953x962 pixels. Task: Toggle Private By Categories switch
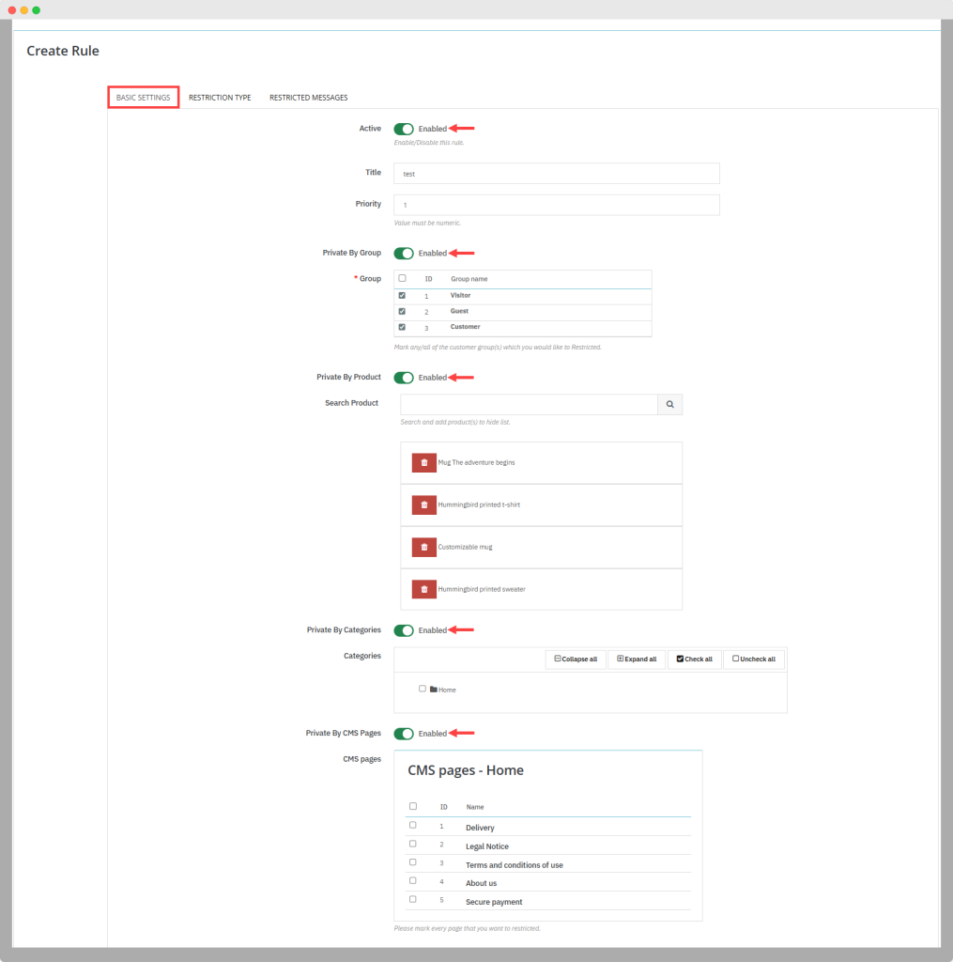(x=404, y=630)
